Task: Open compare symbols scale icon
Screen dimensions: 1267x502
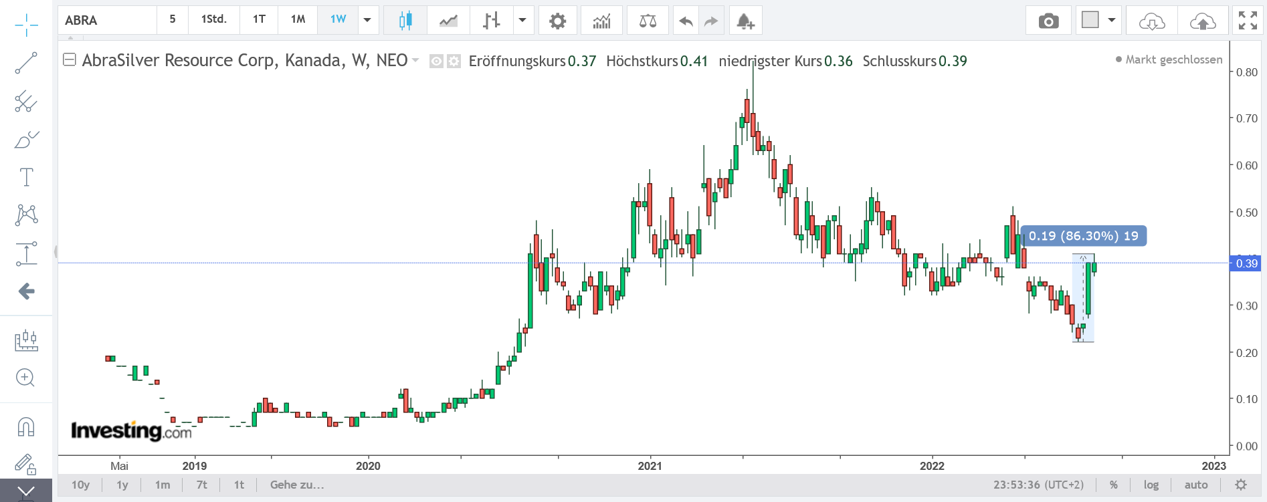Action: click(648, 21)
